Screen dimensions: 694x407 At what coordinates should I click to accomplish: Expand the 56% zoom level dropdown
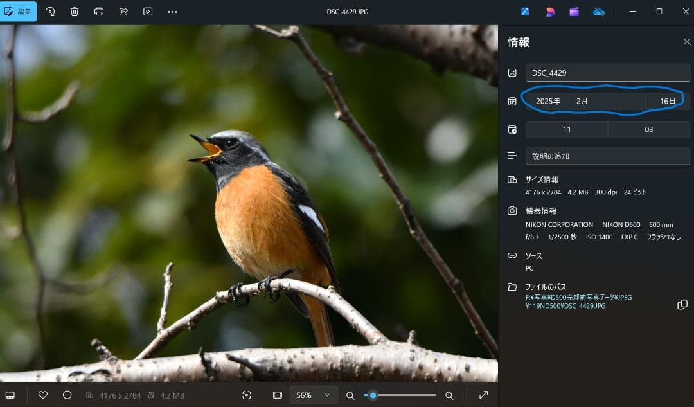(314, 395)
